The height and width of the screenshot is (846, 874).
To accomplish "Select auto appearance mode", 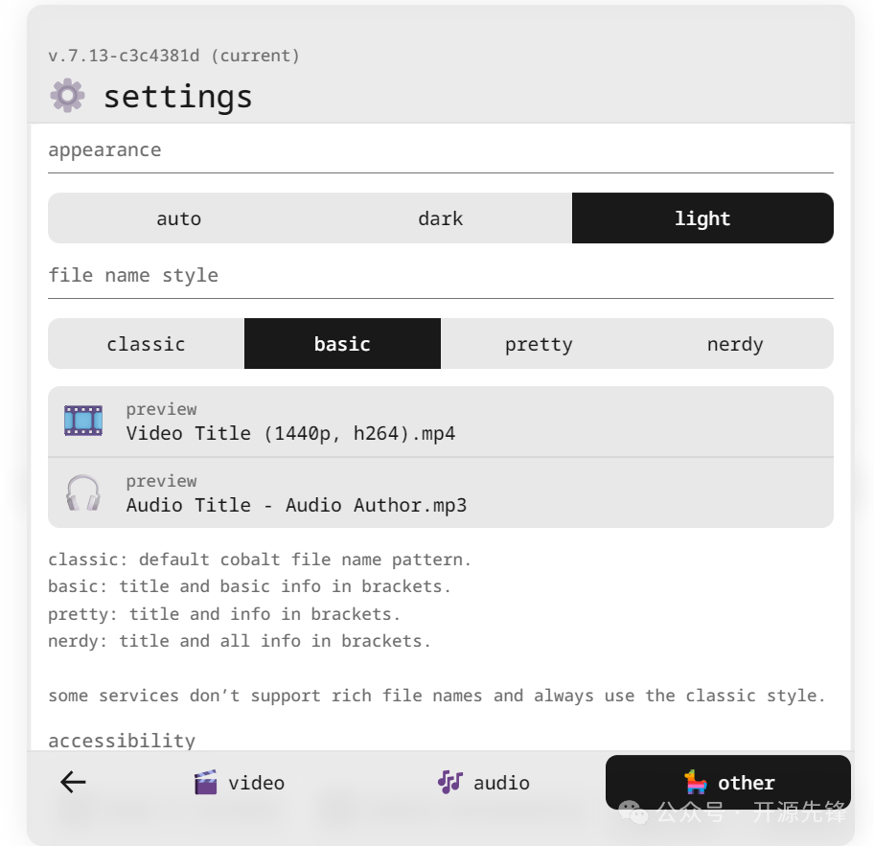I will pos(178,218).
